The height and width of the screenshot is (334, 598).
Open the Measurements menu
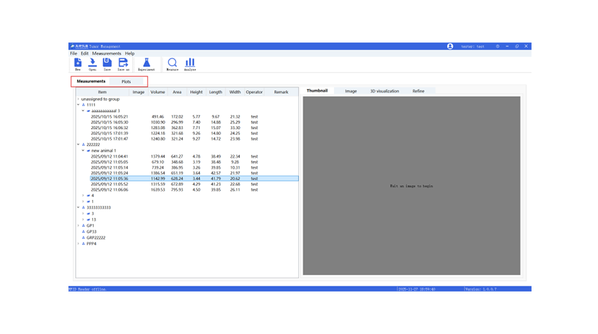click(106, 54)
